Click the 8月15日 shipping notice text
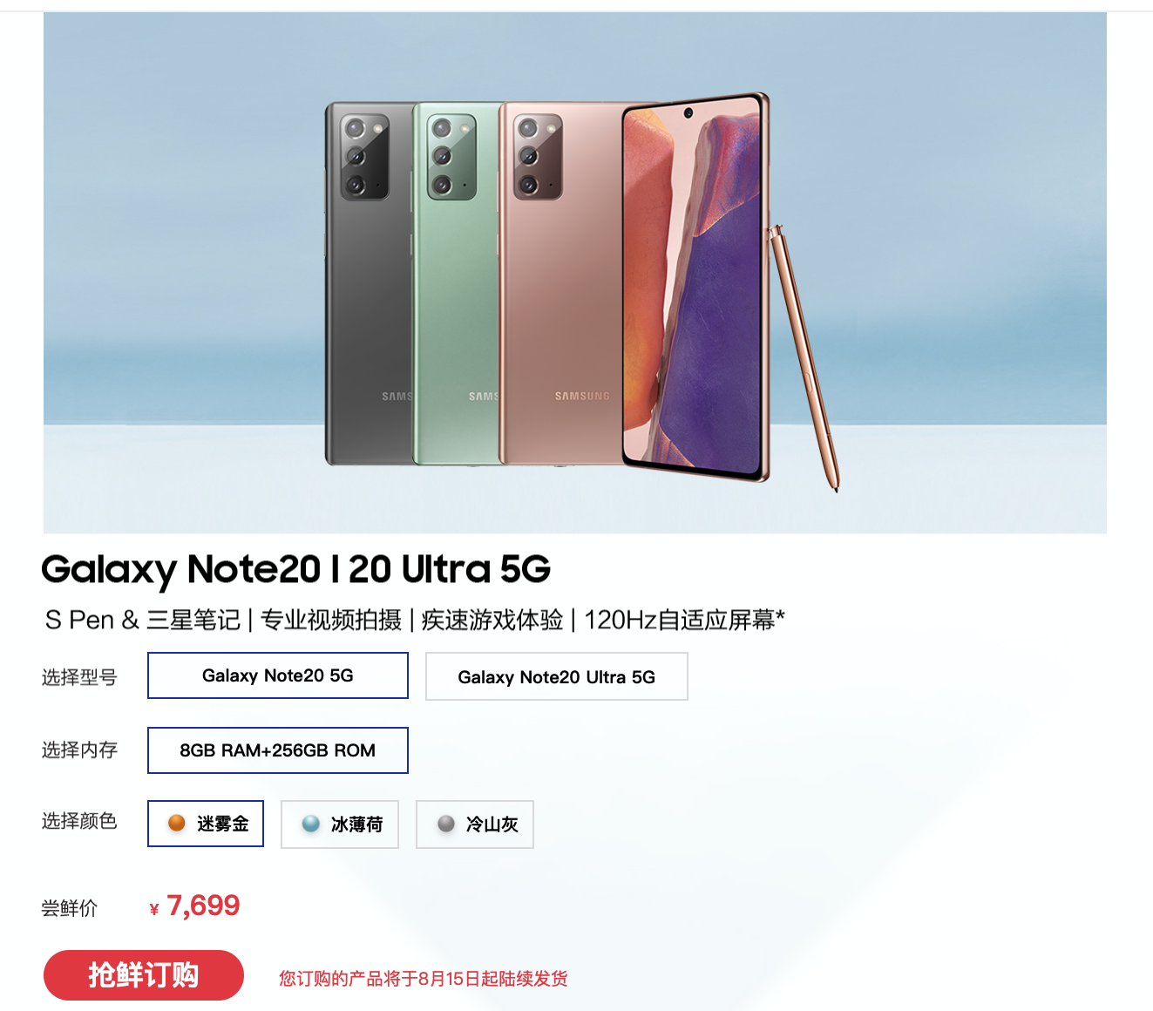The image size is (1153, 1011). click(424, 979)
